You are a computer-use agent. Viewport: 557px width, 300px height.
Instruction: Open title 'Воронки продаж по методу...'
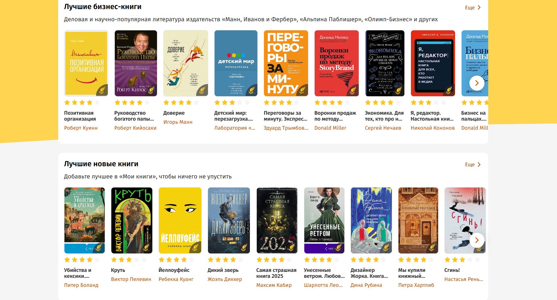(x=335, y=116)
